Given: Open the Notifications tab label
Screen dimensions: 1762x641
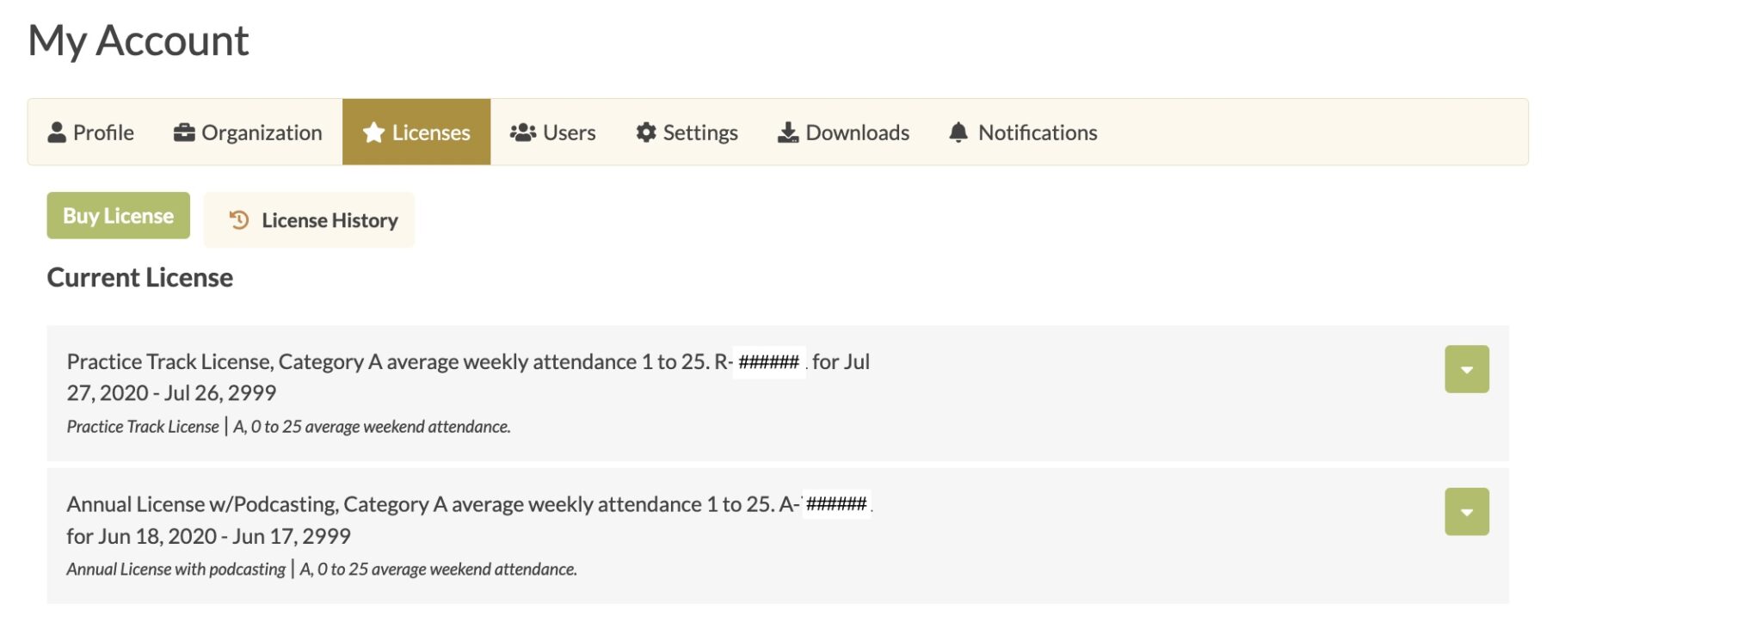Looking at the screenshot, I should click(x=1037, y=133).
